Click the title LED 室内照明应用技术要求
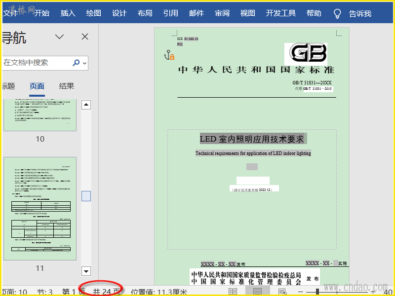Viewport: 395px width, 296px height. pyautogui.click(x=252, y=139)
